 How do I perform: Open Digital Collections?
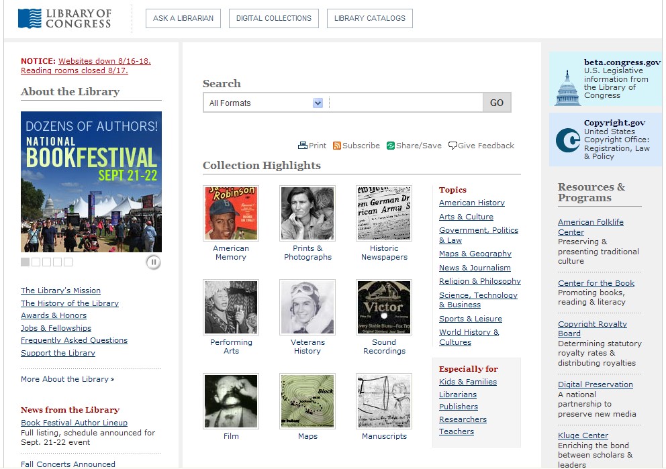click(x=273, y=18)
